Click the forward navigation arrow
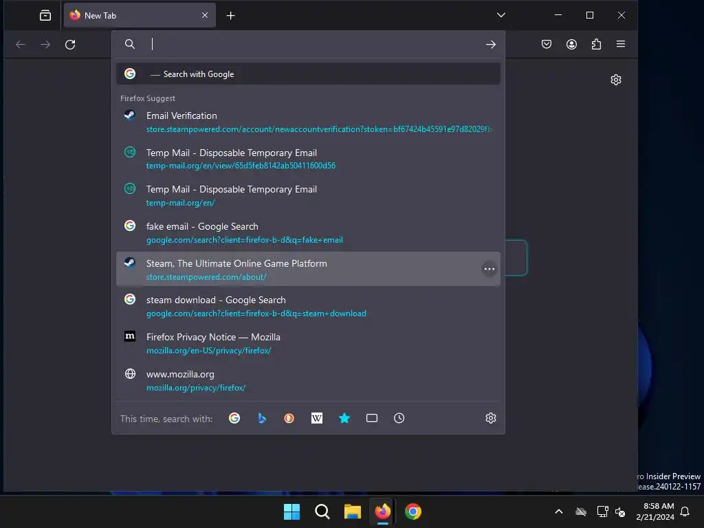The image size is (704, 528). [x=45, y=45]
